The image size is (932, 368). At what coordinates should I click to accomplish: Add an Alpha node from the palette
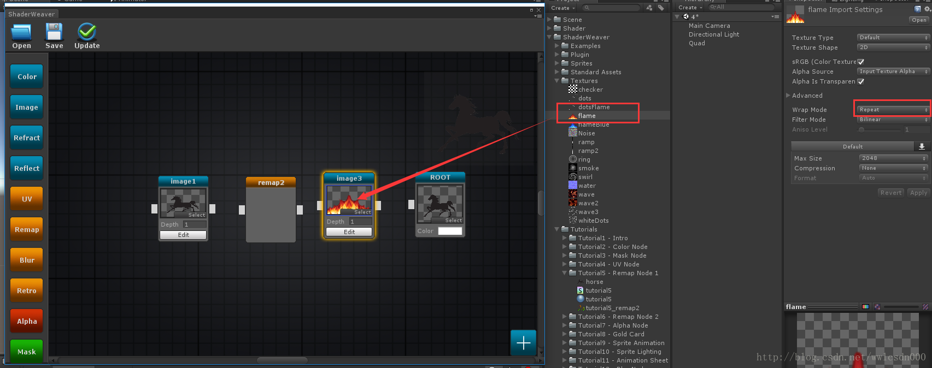pos(27,321)
